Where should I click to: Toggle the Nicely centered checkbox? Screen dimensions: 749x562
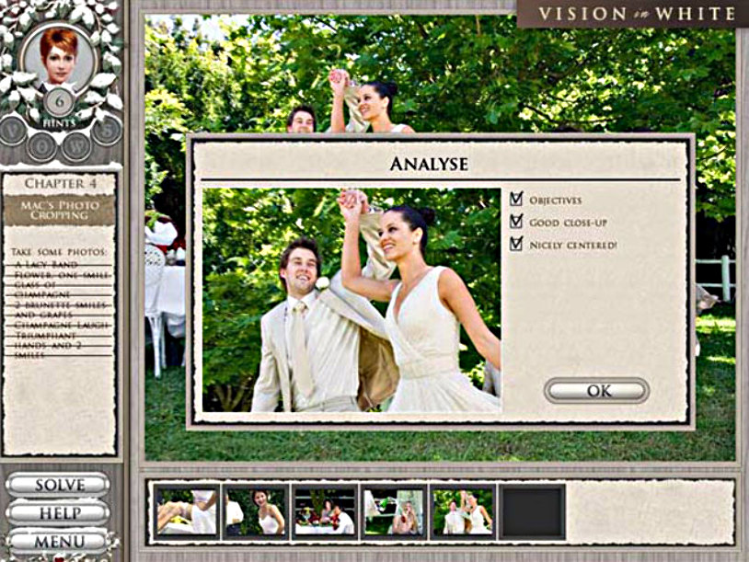[x=516, y=244]
